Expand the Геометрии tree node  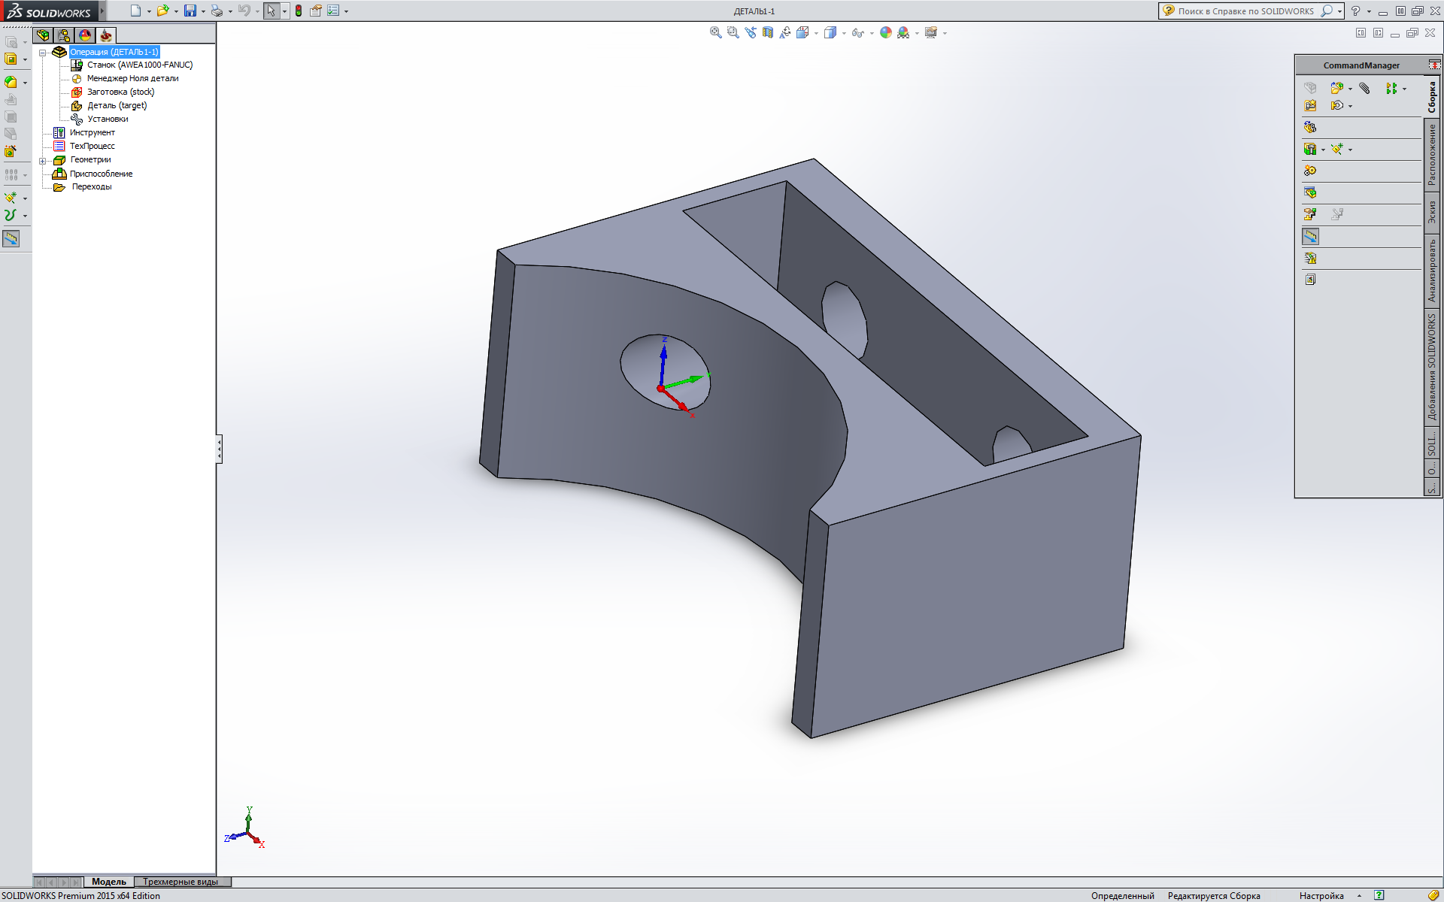(x=43, y=161)
